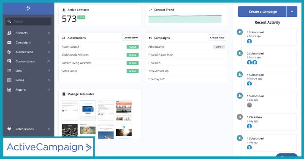Click the Contact Trend chart
304x159 pixels.
pyautogui.click(x=185, y=19)
